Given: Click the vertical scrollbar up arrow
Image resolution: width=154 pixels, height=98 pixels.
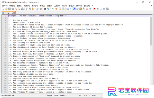Looking at the screenshot, I should tap(151, 16).
